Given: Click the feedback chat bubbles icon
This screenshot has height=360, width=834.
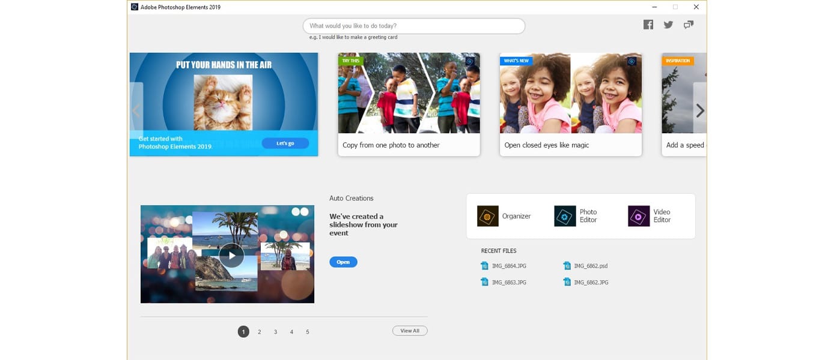Looking at the screenshot, I should coord(689,25).
